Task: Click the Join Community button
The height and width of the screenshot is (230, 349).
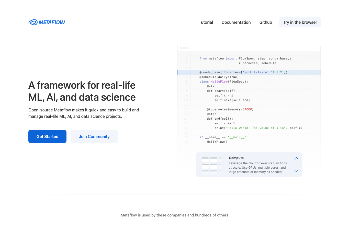Action: tap(94, 136)
